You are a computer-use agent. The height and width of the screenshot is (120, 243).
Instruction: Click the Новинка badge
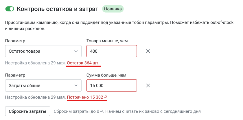tap(113, 9)
